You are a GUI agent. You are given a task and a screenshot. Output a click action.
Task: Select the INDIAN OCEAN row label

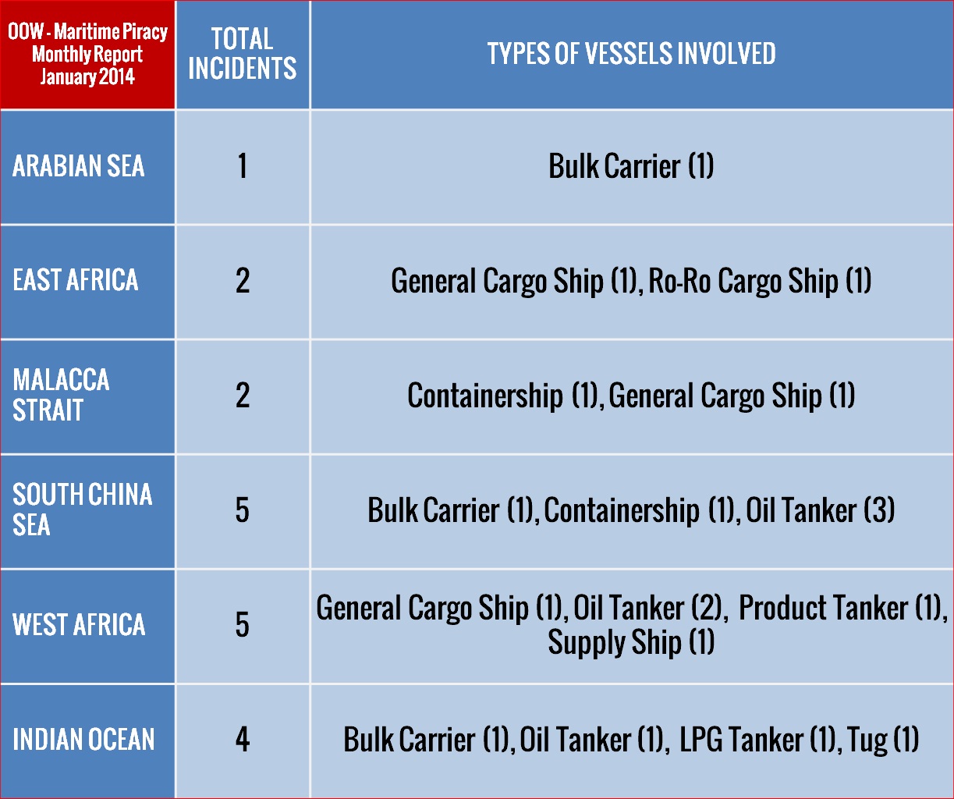click(83, 740)
